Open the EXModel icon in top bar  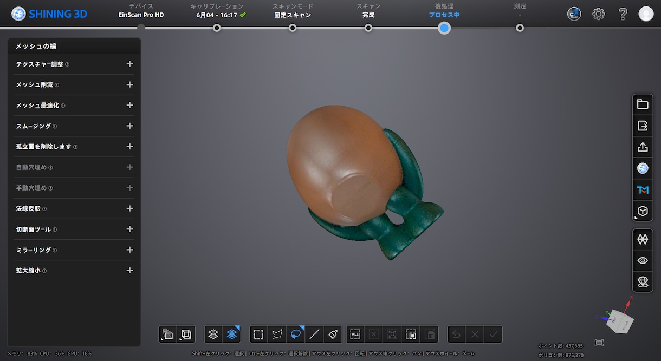pos(574,14)
